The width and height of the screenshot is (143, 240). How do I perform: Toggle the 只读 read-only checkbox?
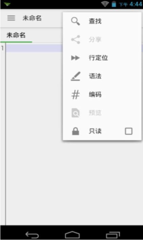[x=128, y=131]
